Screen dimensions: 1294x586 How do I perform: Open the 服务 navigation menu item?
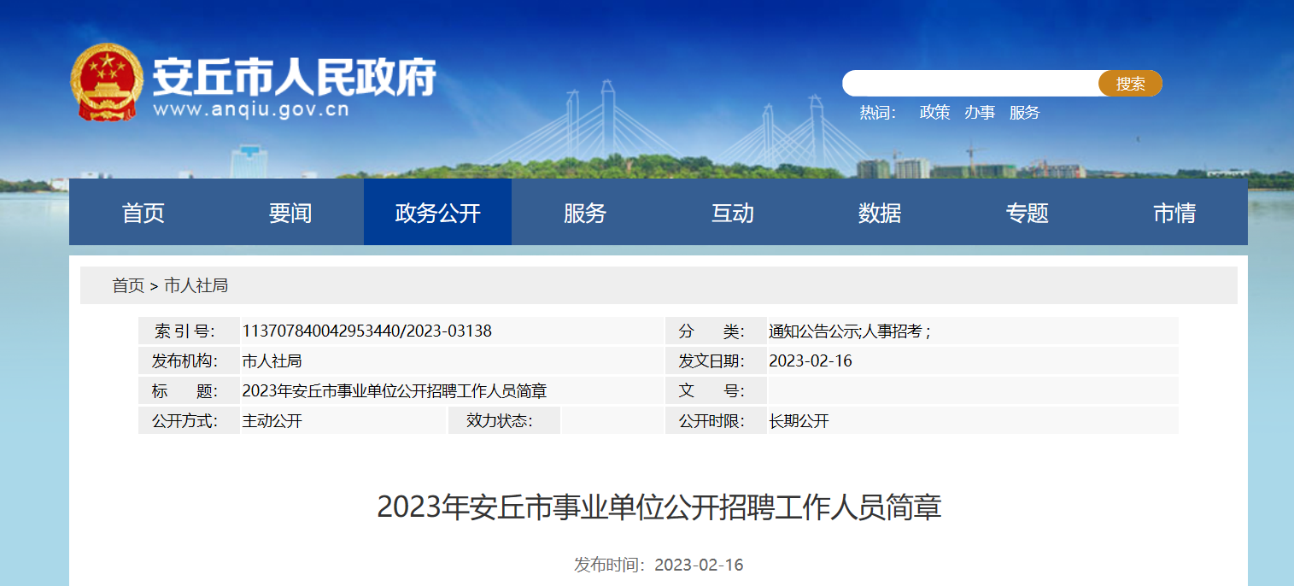tap(585, 213)
